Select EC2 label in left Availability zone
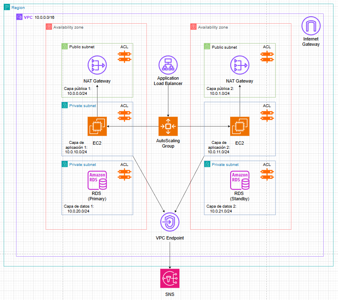This screenshot has height=300, width=338. 97,143
